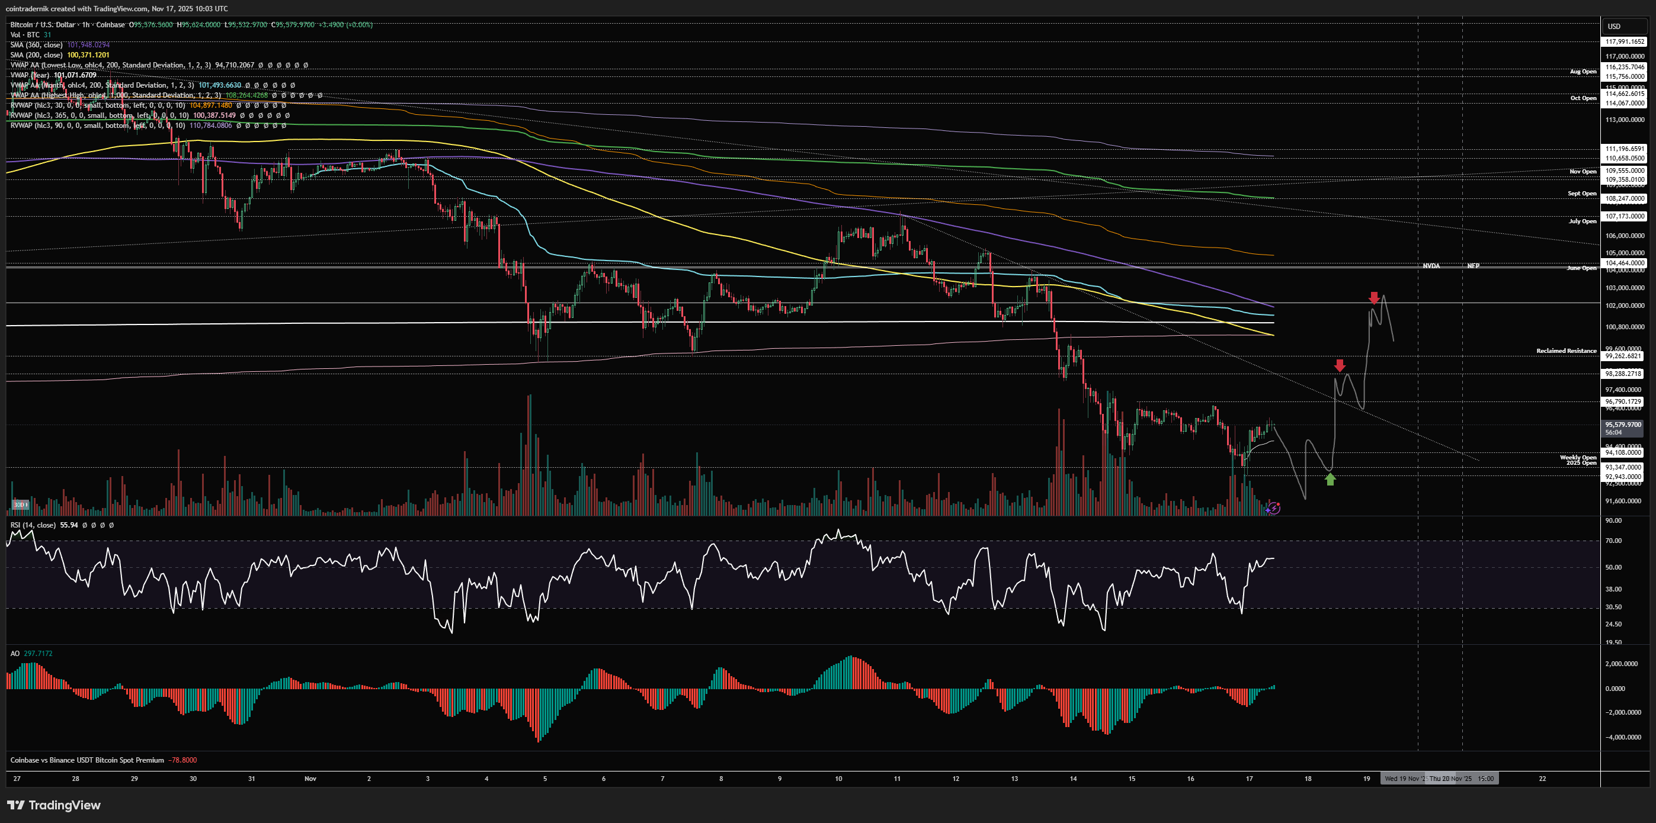Click the Reclaimed Resistance text label

pos(1566,351)
